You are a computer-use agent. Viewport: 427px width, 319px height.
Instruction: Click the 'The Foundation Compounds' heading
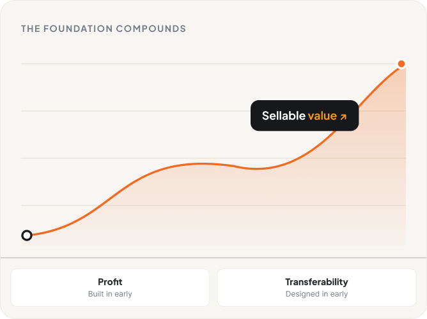[x=104, y=29]
